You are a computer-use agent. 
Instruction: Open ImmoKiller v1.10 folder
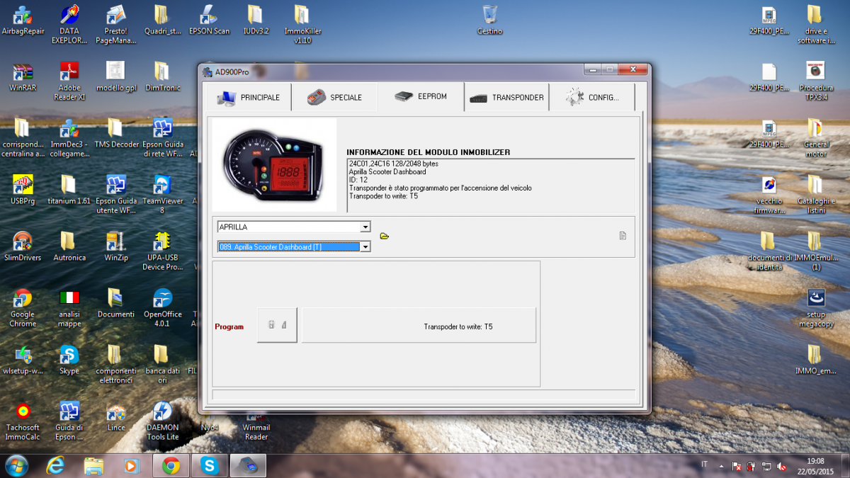tap(302, 24)
